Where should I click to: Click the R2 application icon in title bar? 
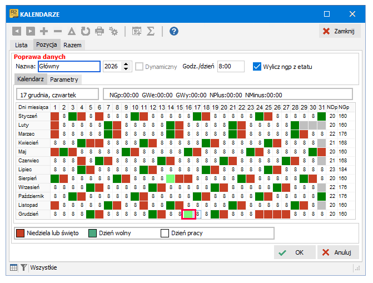[14, 14]
